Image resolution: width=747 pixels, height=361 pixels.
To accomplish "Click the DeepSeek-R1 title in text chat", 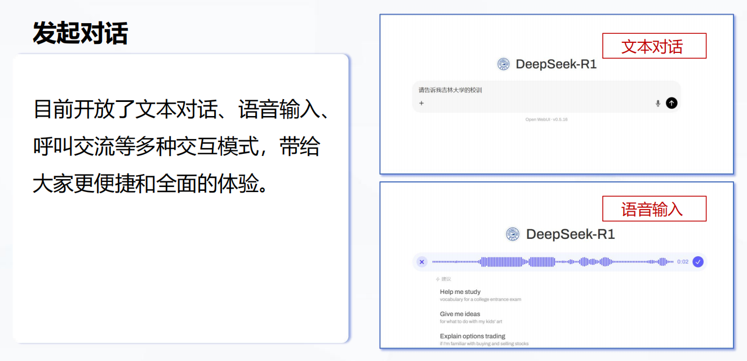I will point(556,64).
